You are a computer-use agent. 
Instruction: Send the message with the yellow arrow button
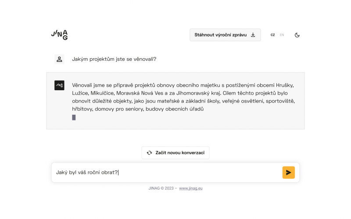tap(288, 173)
